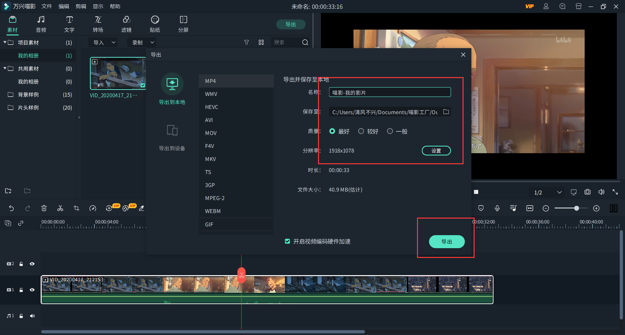Open the 录制 record dropdown

tap(143, 43)
